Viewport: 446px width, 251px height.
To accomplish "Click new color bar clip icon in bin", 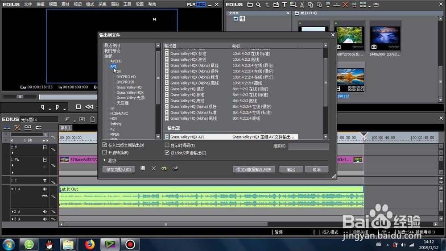I will pos(293,4).
